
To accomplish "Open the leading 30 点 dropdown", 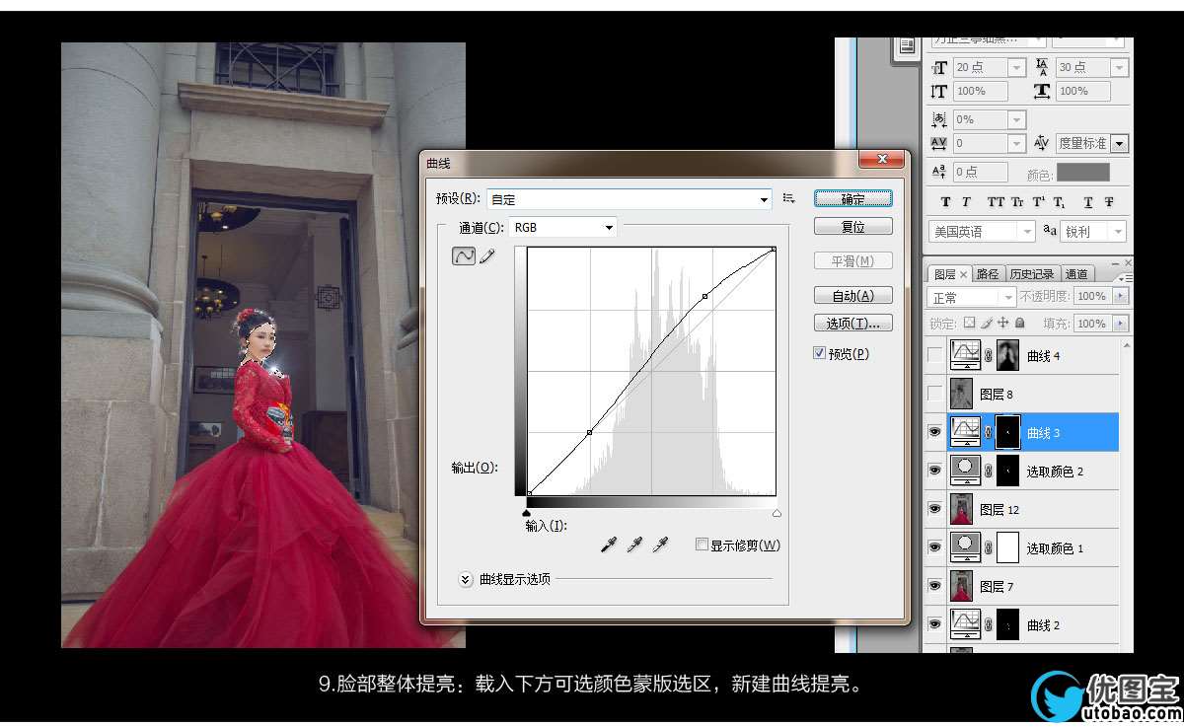I will pyautogui.click(x=1119, y=67).
